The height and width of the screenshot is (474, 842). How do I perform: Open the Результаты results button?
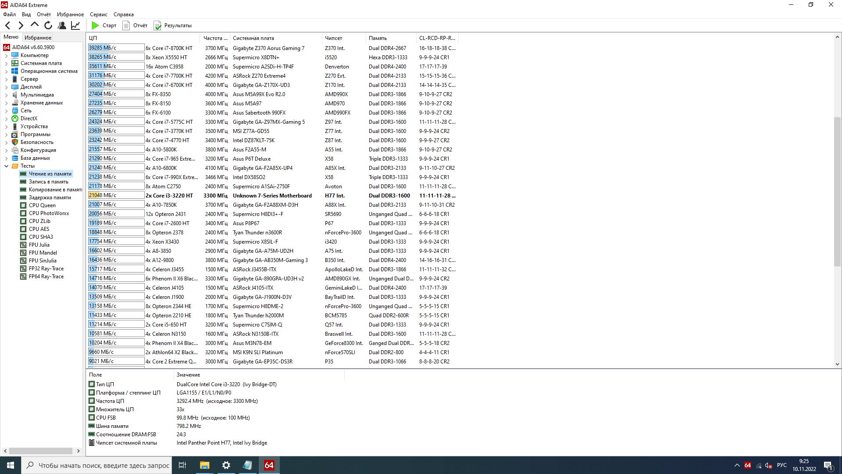click(x=173, y=25)
